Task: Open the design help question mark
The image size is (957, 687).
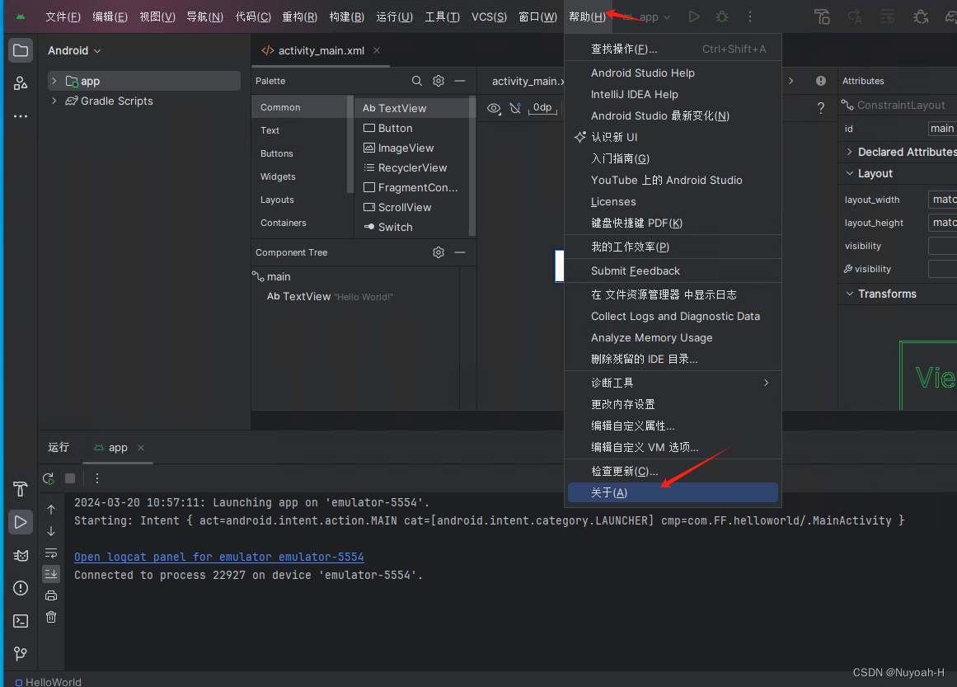Action: [x=821, y=108]
